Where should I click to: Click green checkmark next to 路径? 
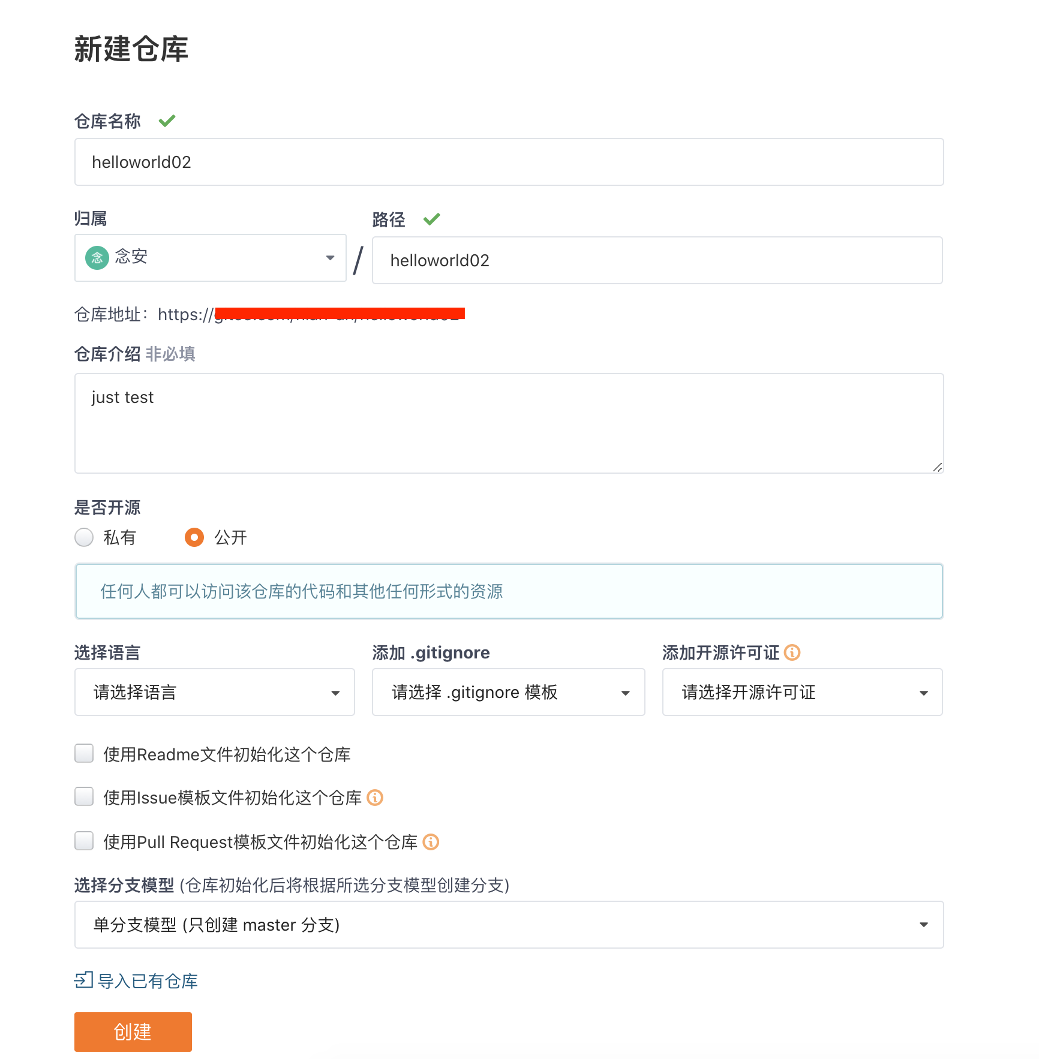(x=431, y=219)
